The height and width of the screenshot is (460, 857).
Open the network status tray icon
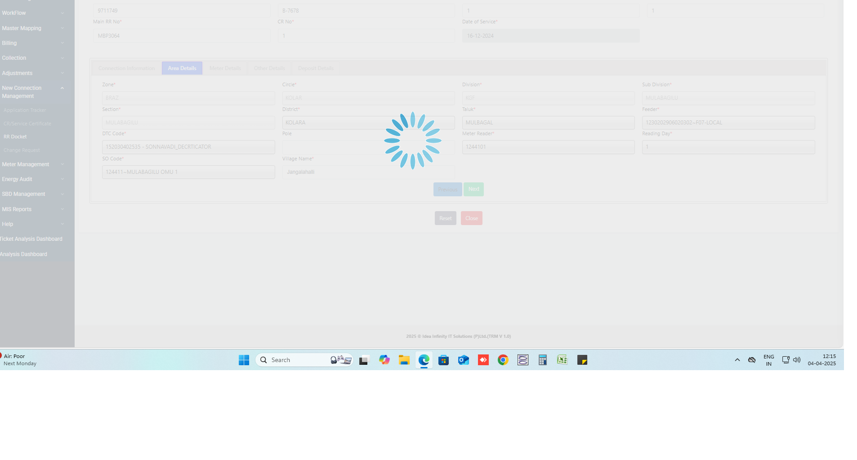tap(786, 360)
